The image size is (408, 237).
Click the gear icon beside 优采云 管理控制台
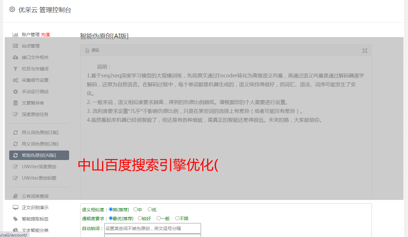[x=12, y=10]
